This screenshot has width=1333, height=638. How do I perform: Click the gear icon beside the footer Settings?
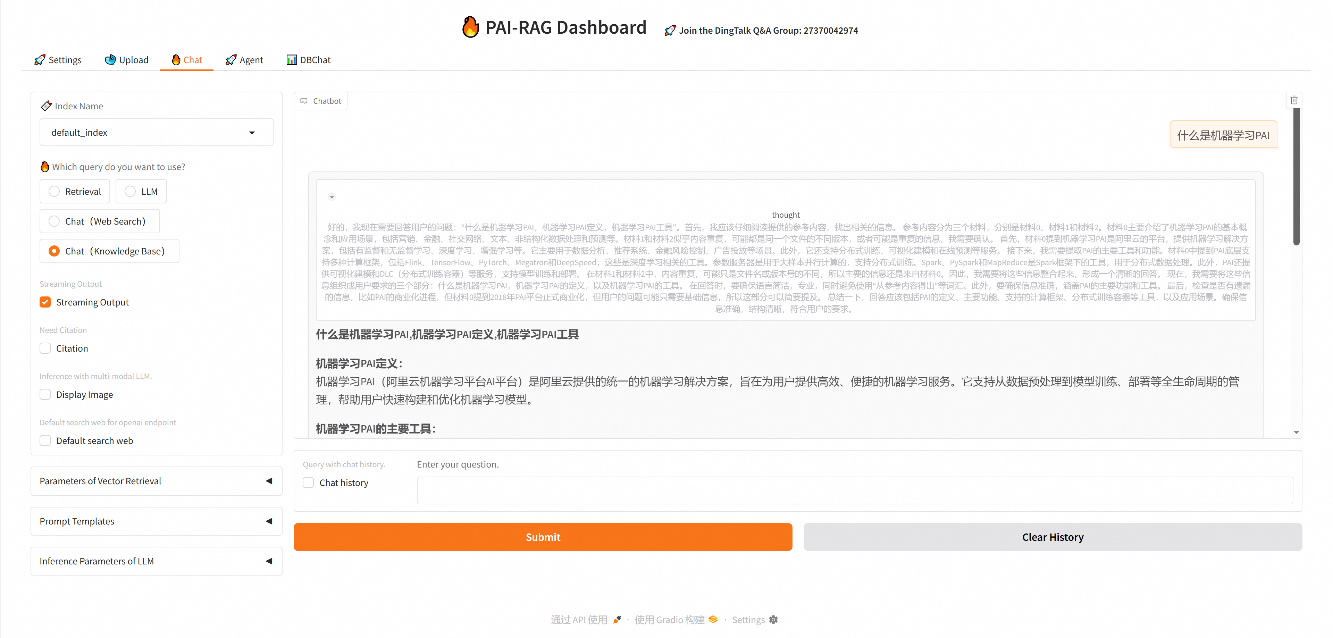(773, 619)
